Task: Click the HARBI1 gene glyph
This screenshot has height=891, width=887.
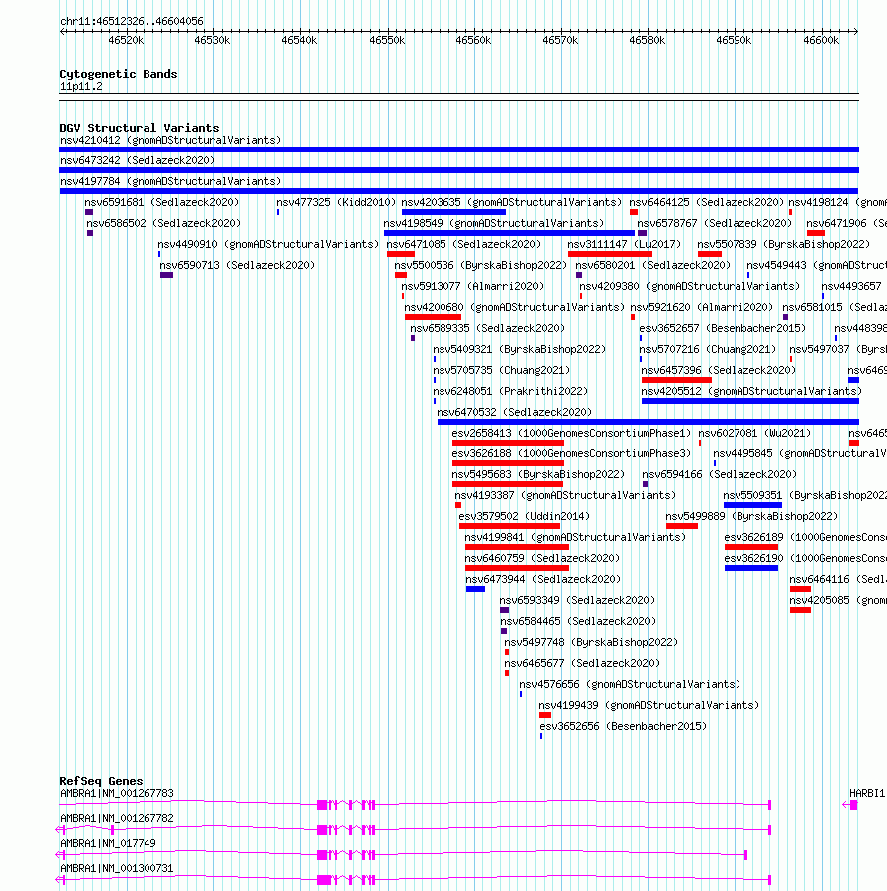Action: (850, 805)
